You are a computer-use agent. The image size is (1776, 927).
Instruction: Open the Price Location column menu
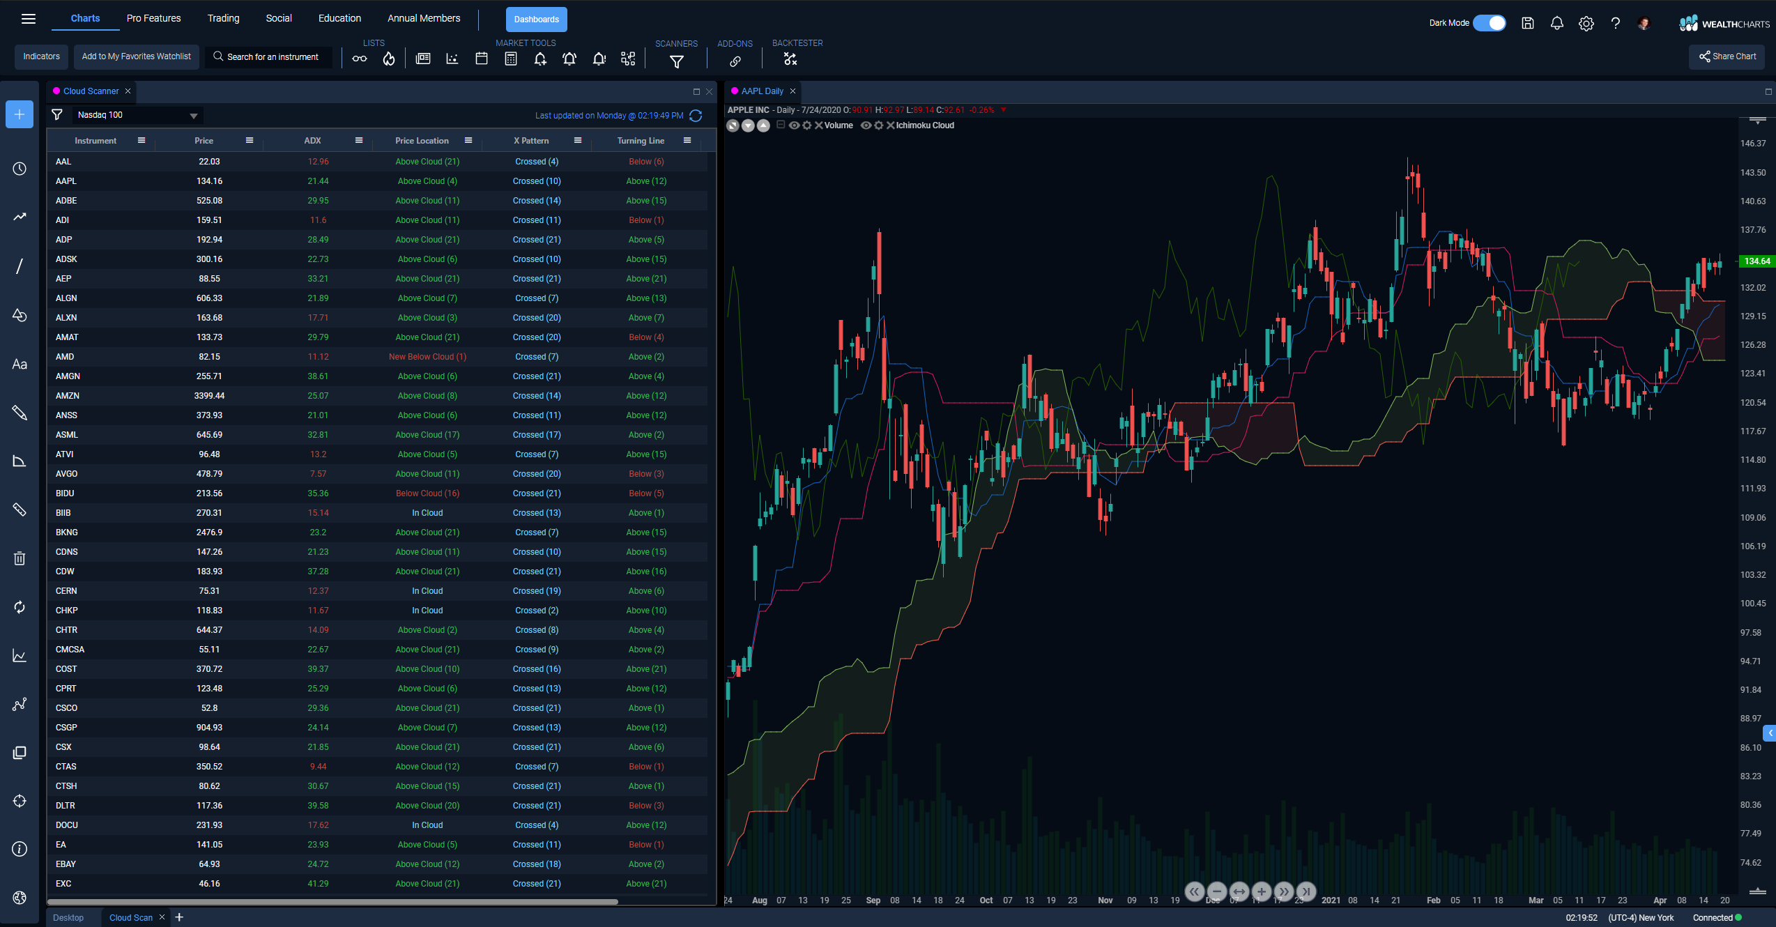point(468,140)
